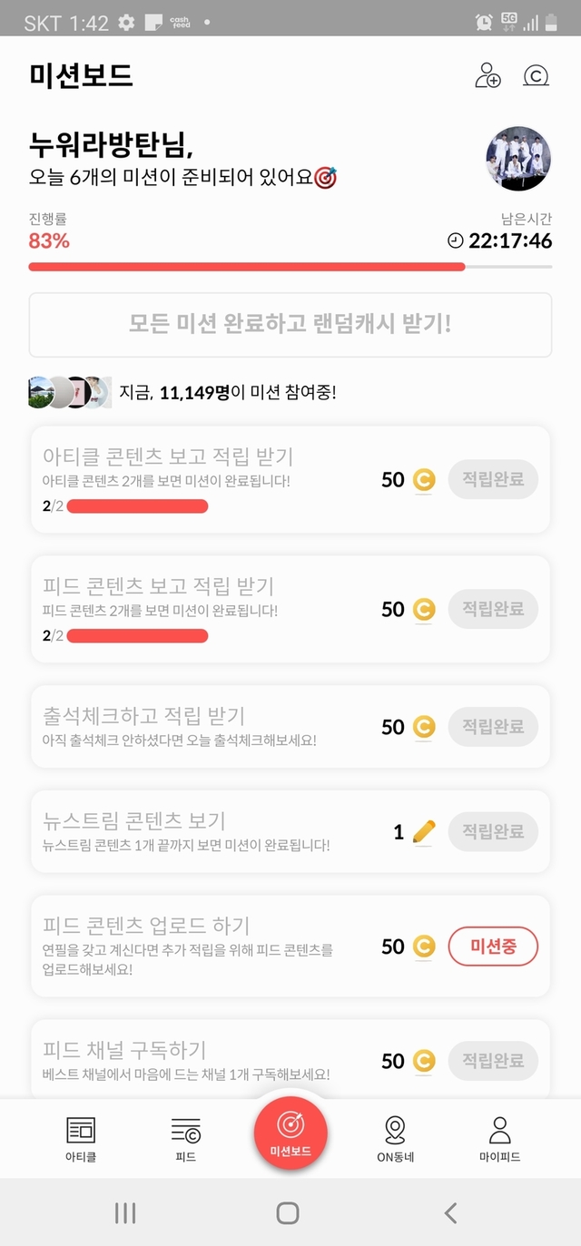Open the 아티클 tab
The height and width of the screenshot is (1246, 581).
81,1139
